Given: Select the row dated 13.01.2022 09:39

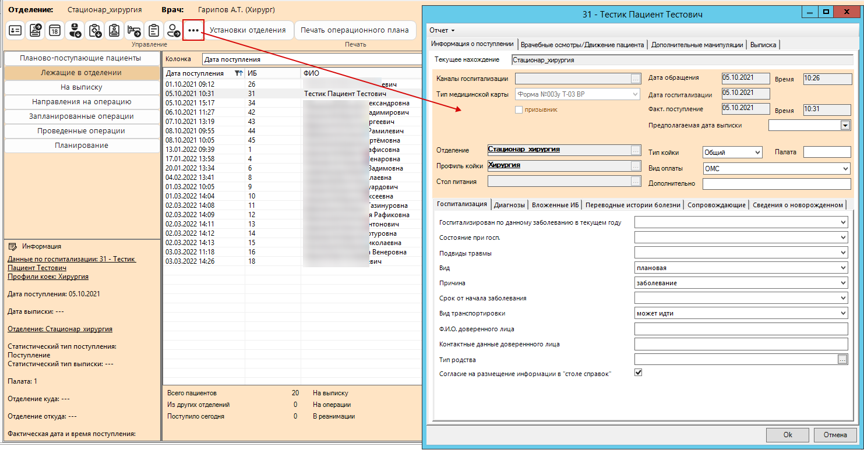Looking at the screenshot, I should 292,150.
